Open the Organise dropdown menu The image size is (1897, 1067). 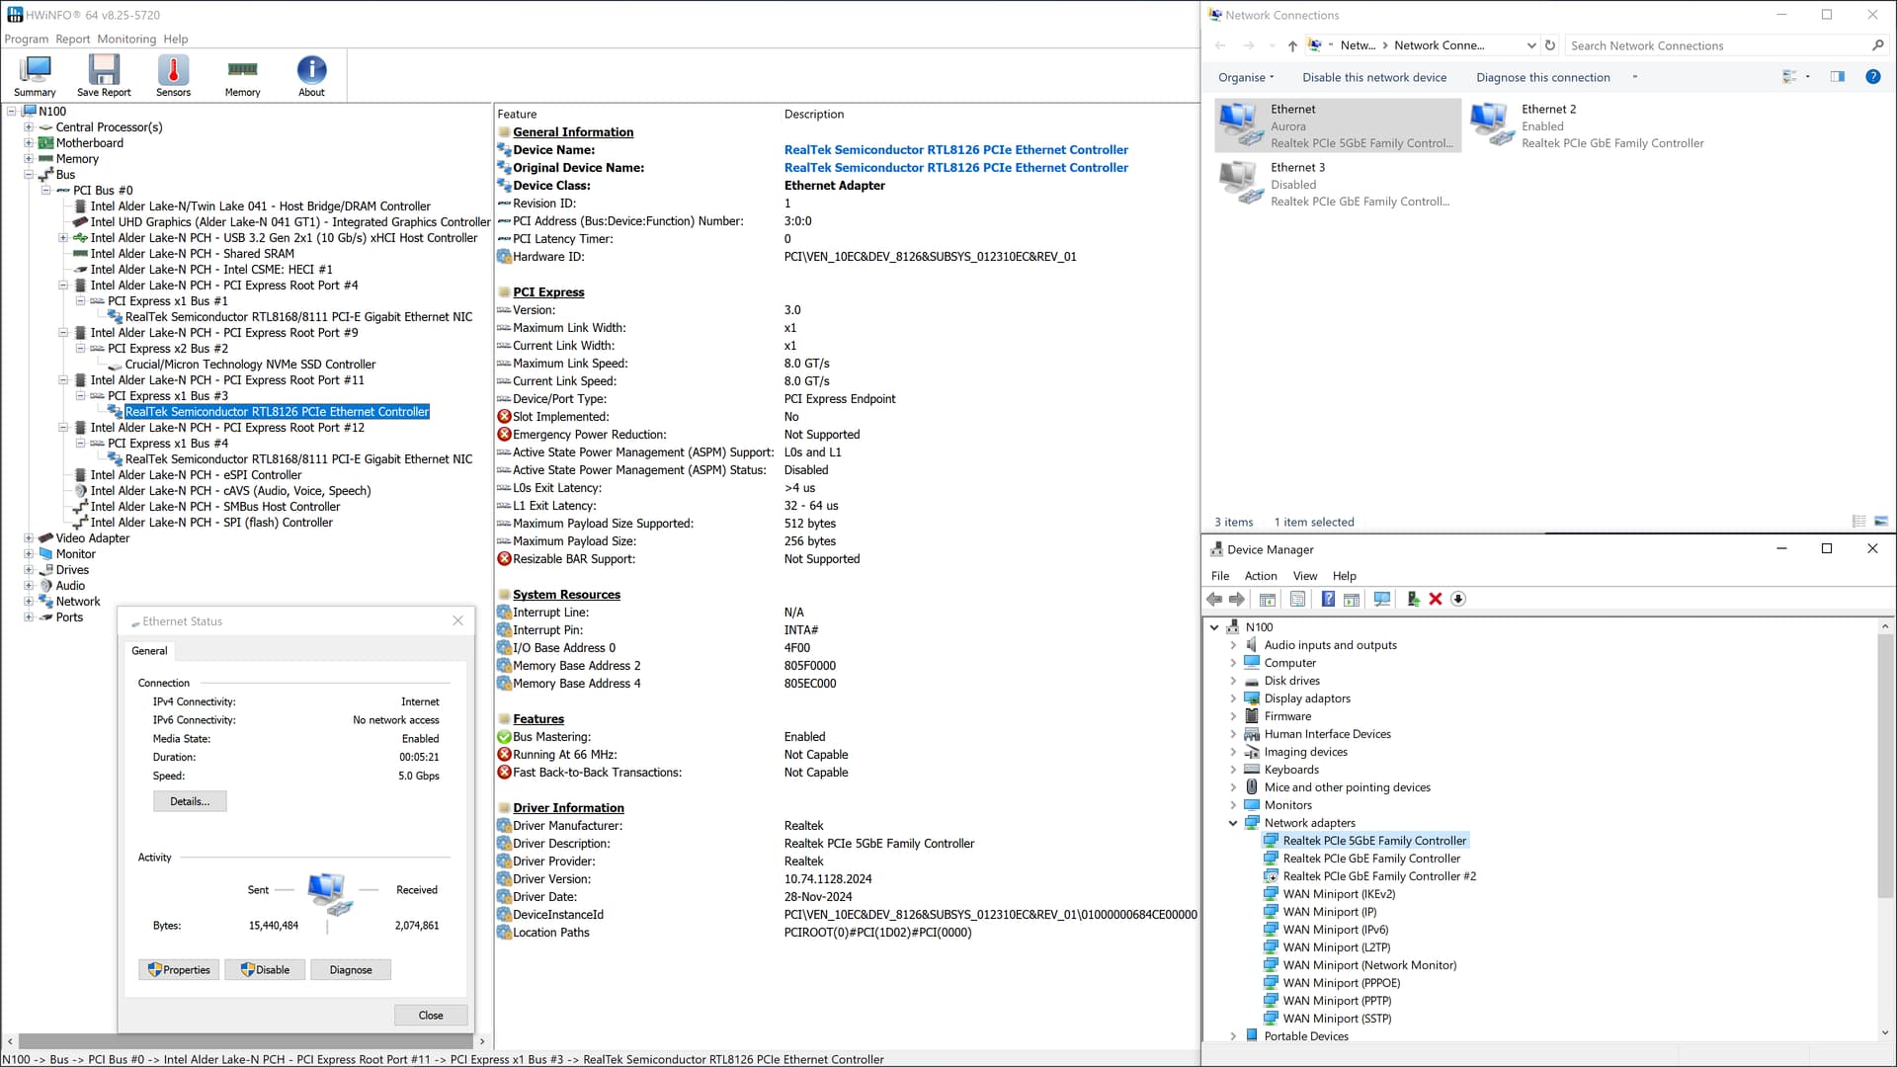[1246, 77]
